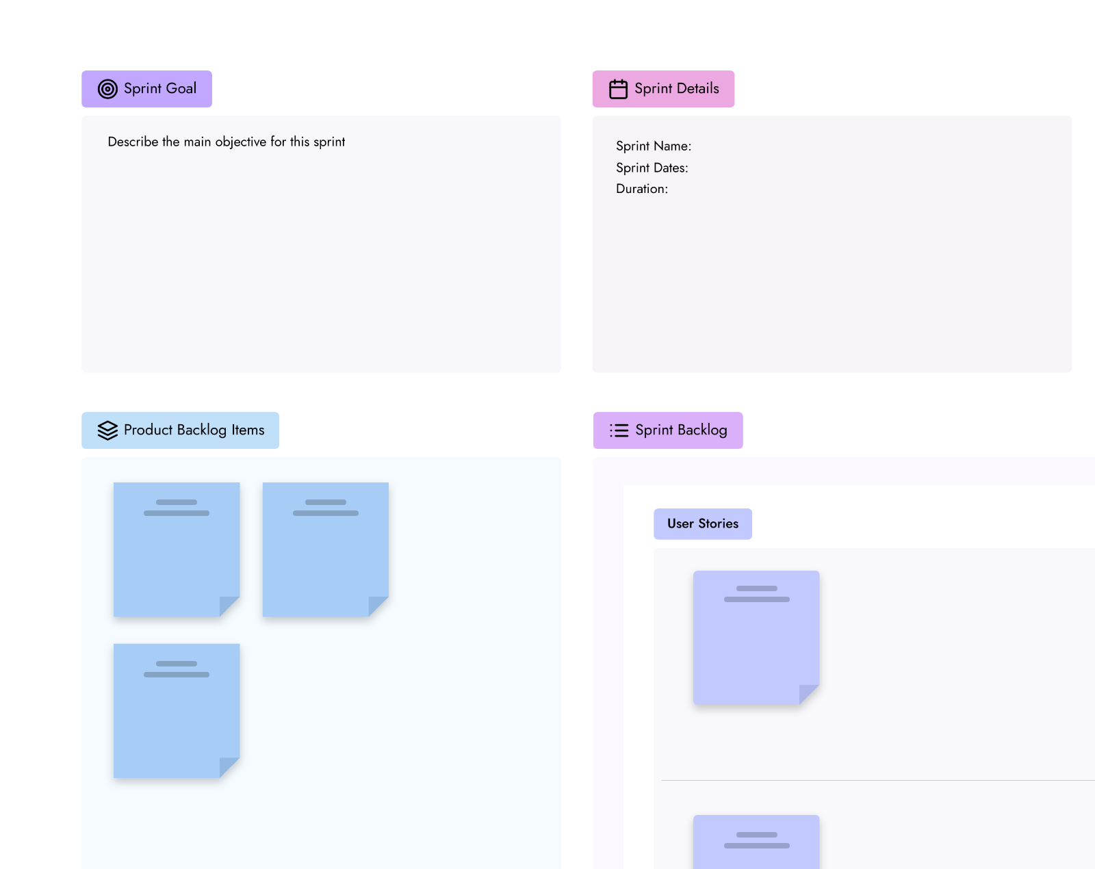Click the User Stories label

tap(703, 524)
